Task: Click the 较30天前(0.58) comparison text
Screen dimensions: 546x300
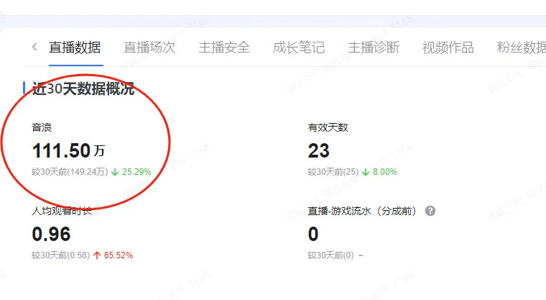Action: (61, 255)
